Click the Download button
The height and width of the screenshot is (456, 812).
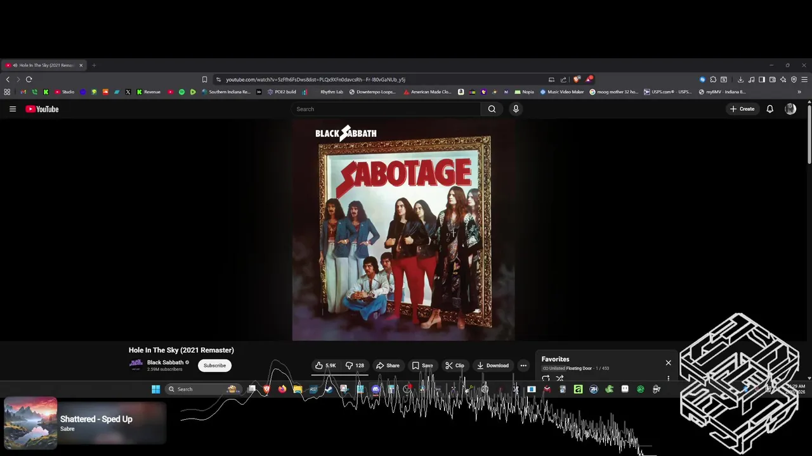tap(493, 365)
